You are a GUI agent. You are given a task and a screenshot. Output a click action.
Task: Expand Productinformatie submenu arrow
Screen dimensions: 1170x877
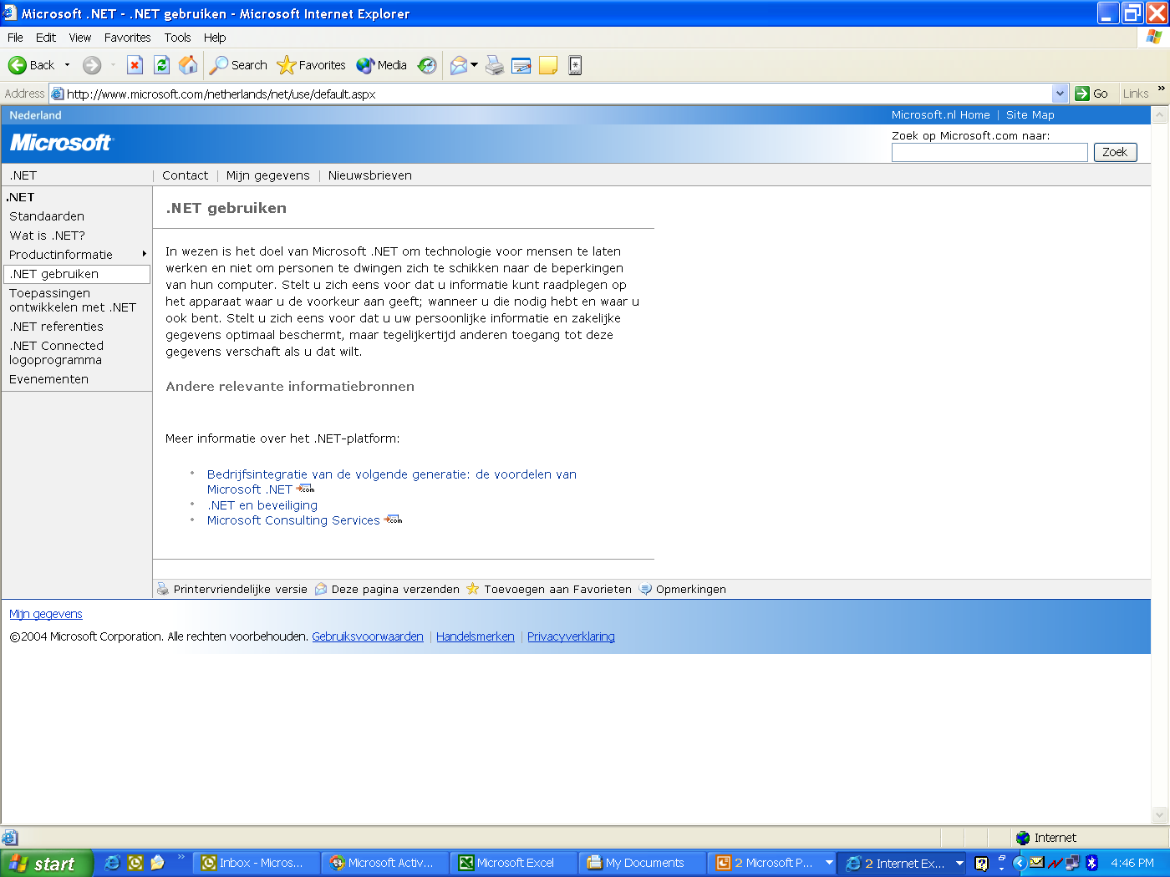(x=145, y=254)
